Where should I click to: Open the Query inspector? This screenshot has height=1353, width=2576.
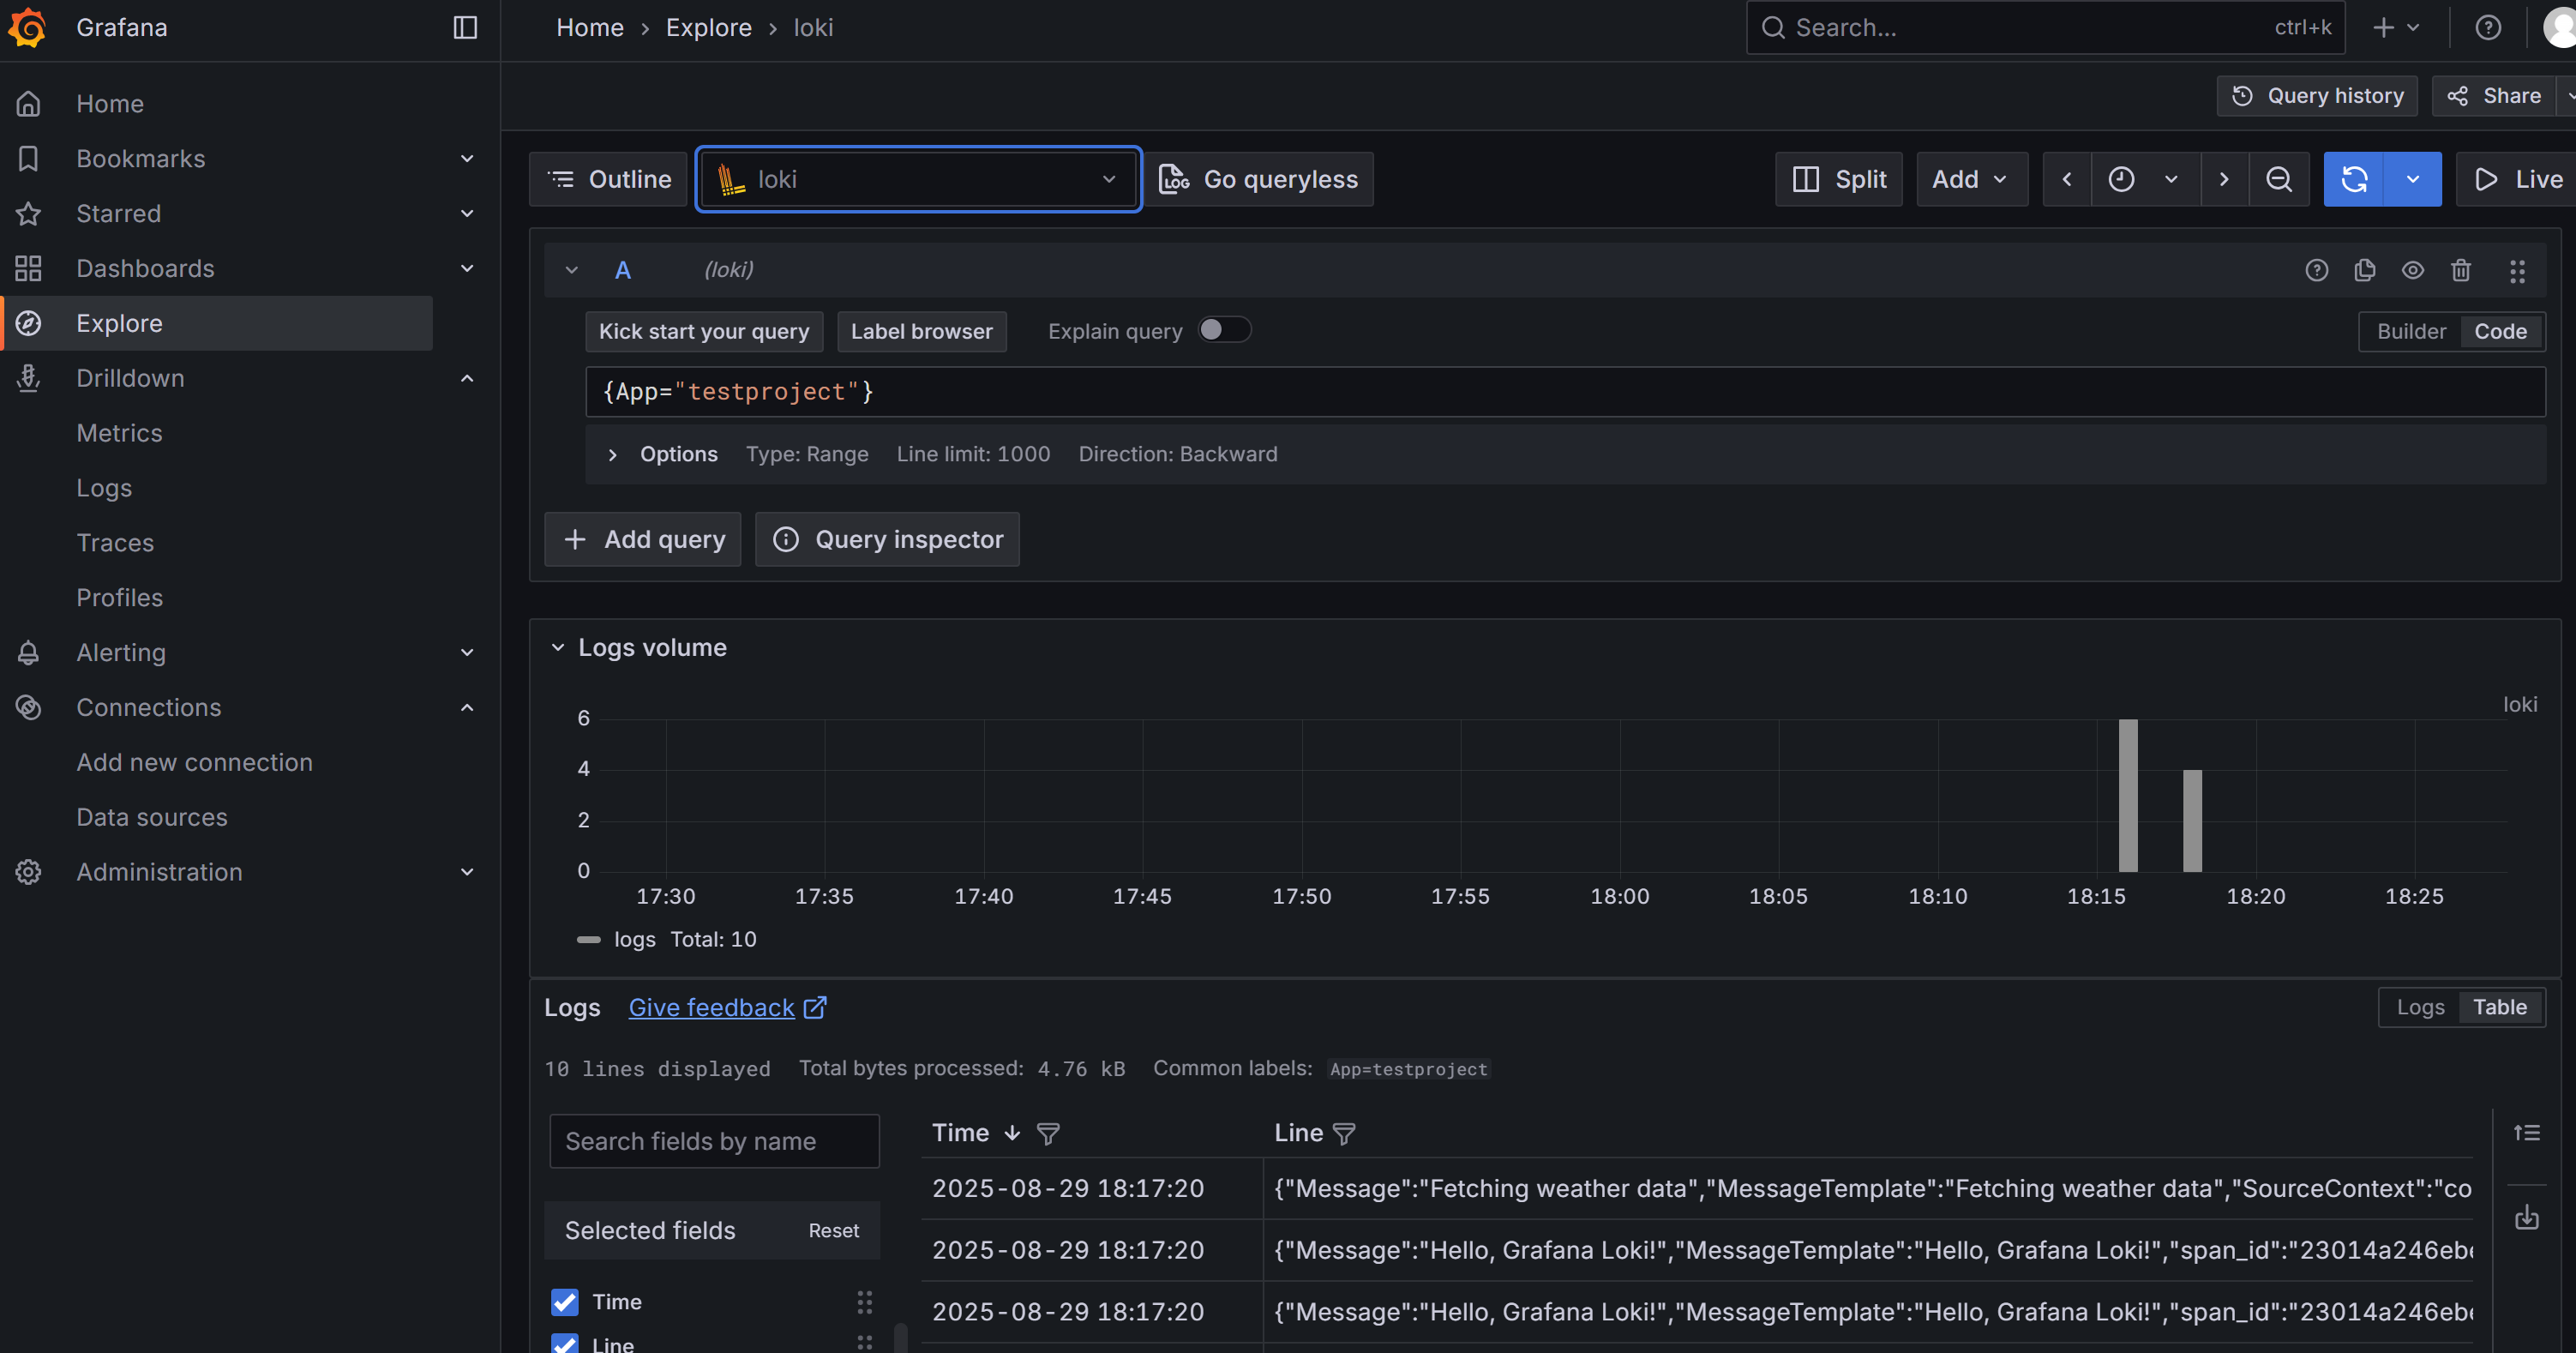pyautogui.click(x=887, y=539)
